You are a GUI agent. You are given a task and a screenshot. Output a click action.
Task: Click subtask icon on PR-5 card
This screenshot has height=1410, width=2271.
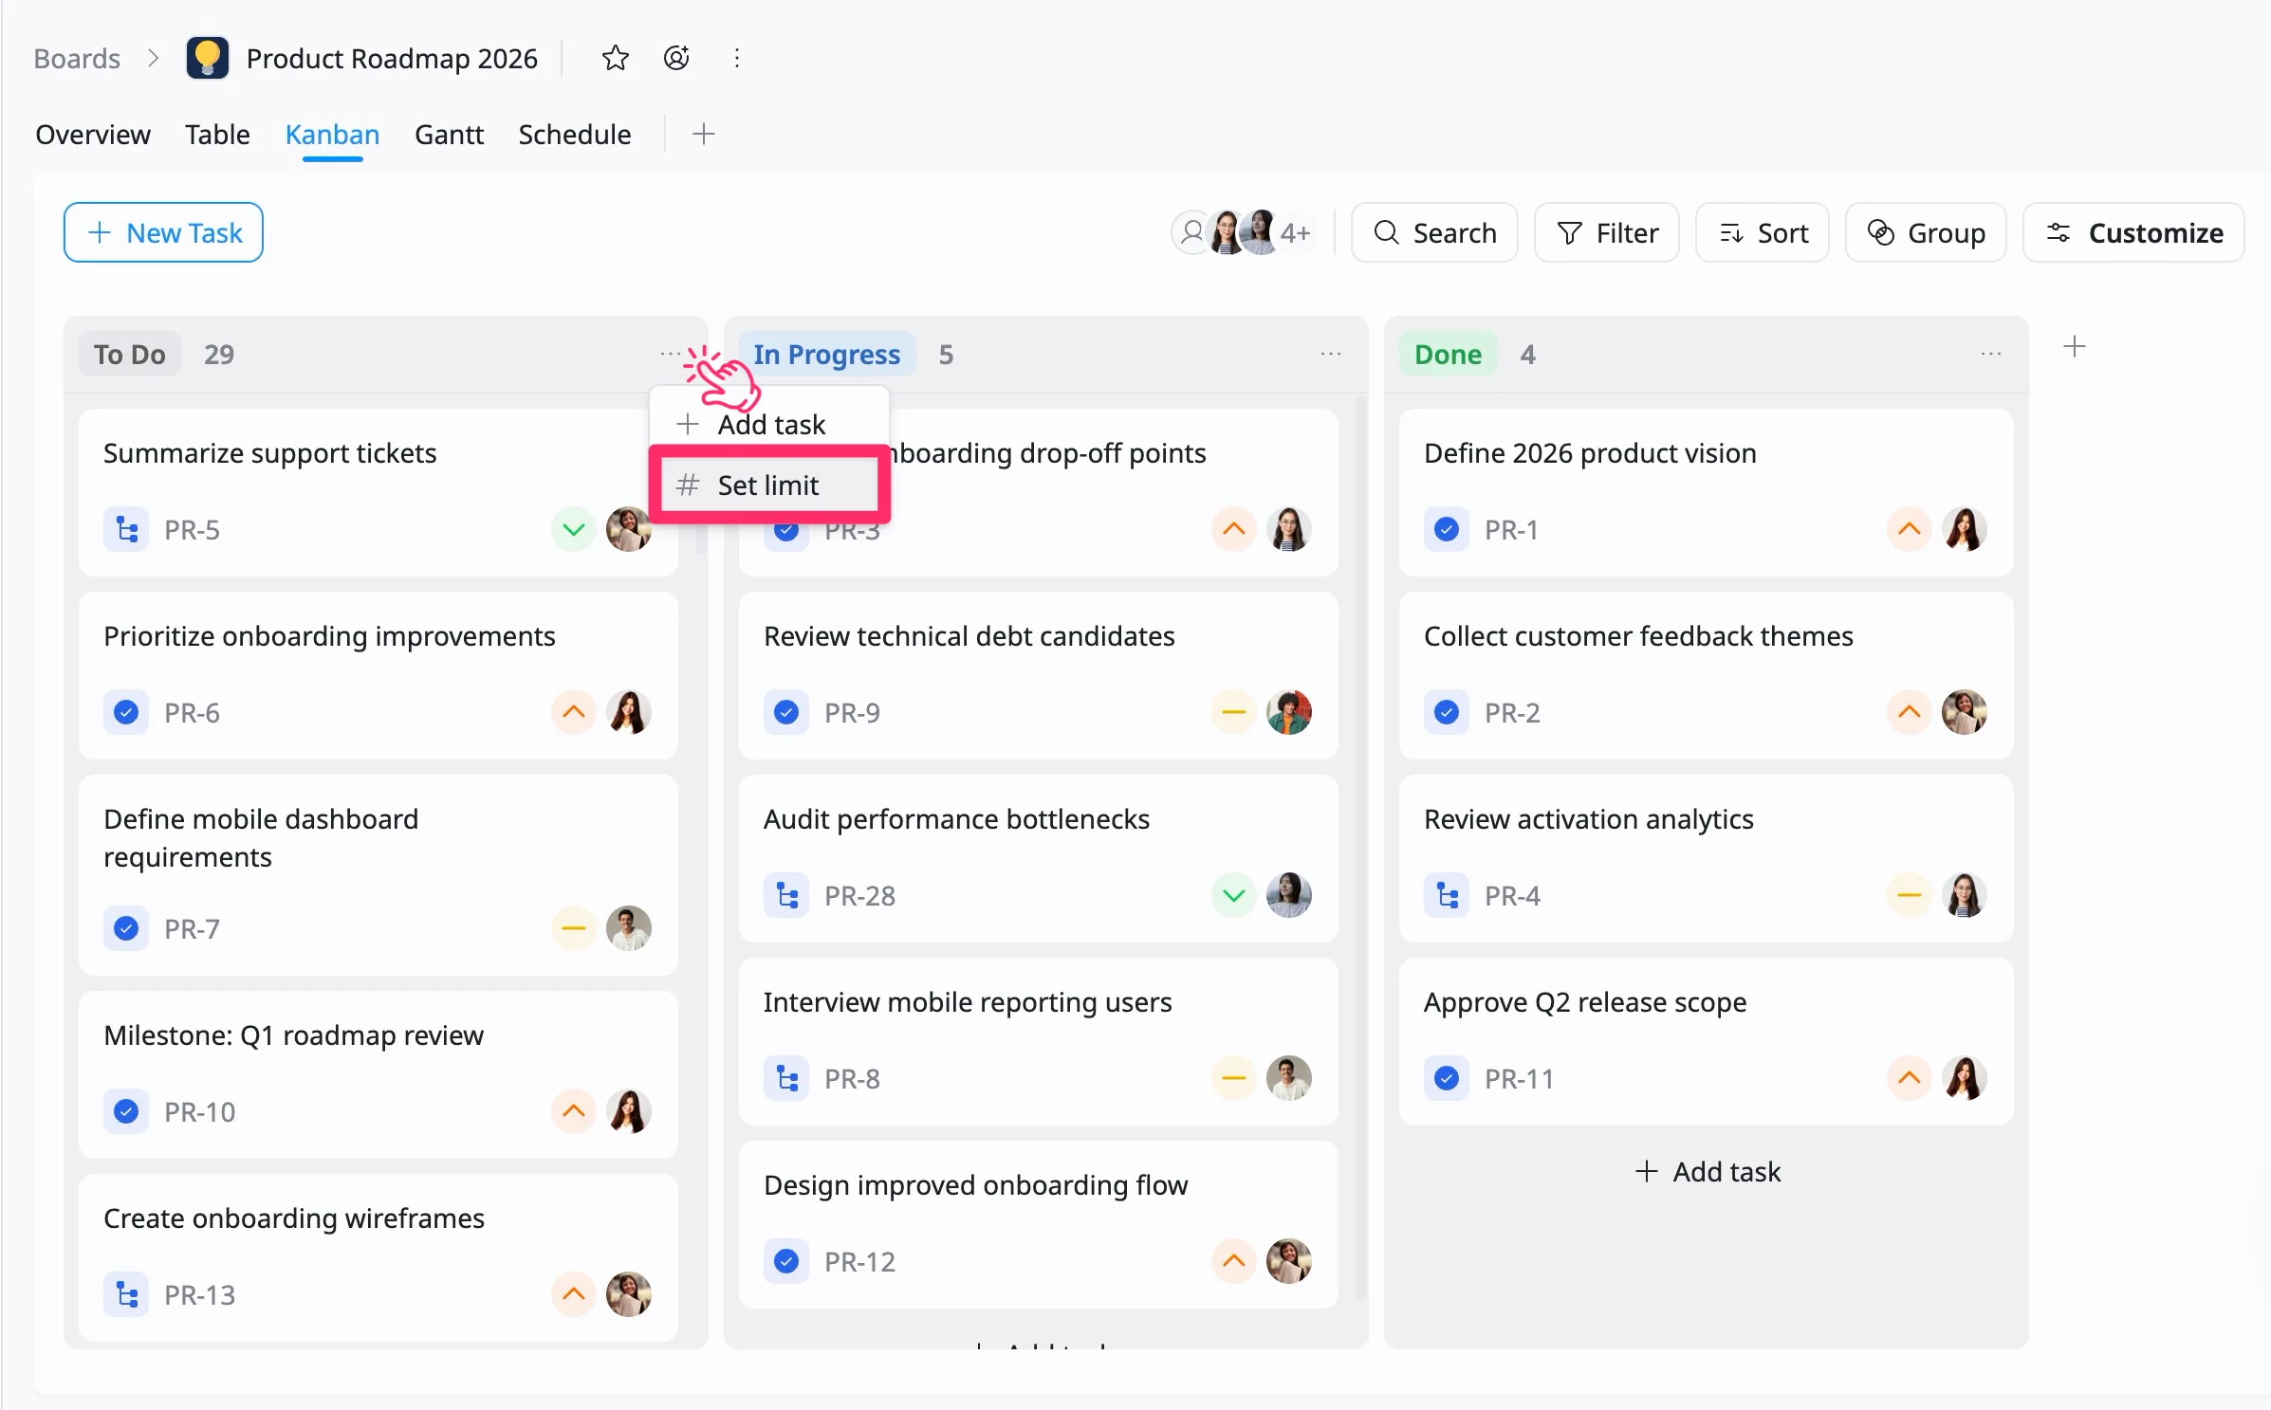pos(126,529)
